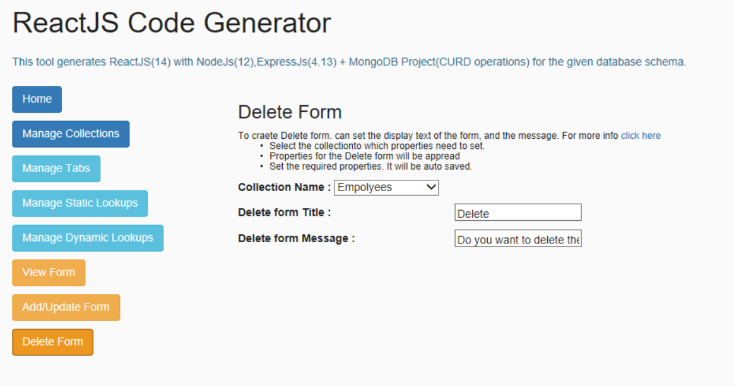Focus the Delete form Message input

coord(518,238)
